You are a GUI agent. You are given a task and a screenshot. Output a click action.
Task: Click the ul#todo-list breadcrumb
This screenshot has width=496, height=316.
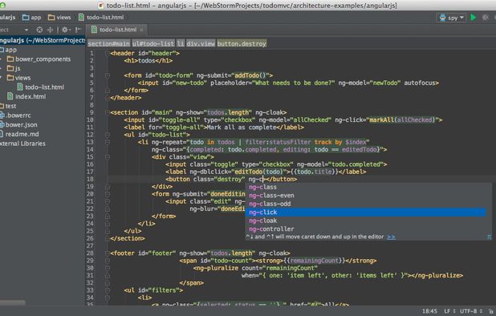153,43
